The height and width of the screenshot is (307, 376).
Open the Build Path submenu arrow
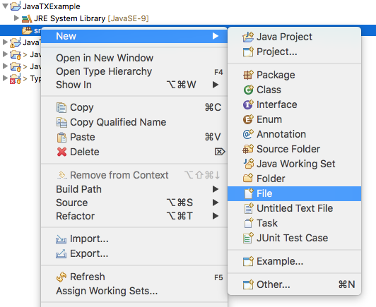[x=216, y=189]
